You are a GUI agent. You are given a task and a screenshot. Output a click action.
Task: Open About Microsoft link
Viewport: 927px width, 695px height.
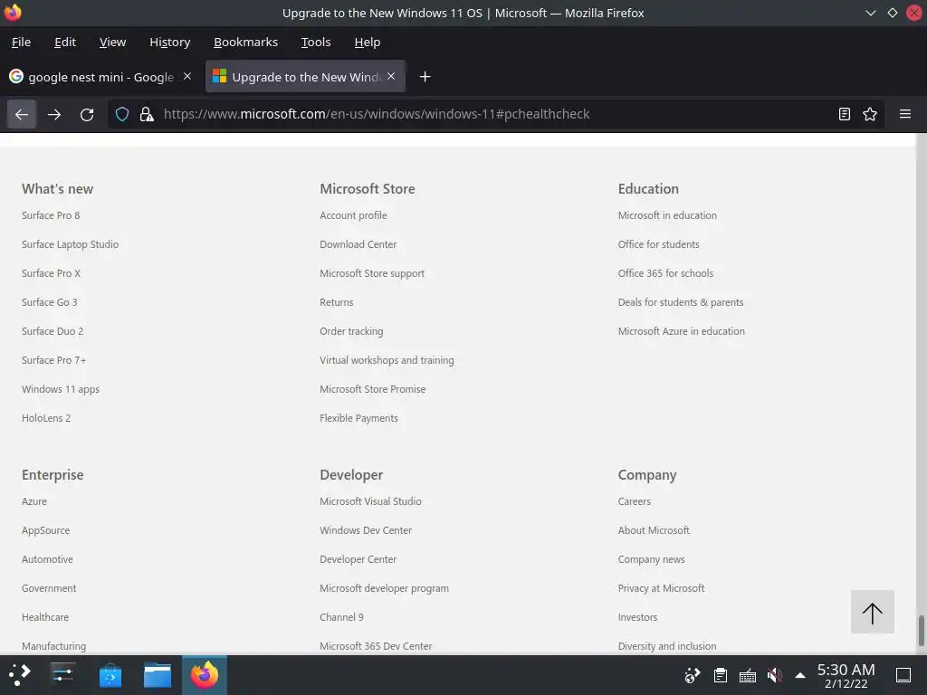coord(654,530)
